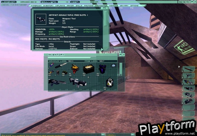Open the Hypercom menu
Viewport: 197px width, 136px height.
pyautogui.click(x=36, y=6)
